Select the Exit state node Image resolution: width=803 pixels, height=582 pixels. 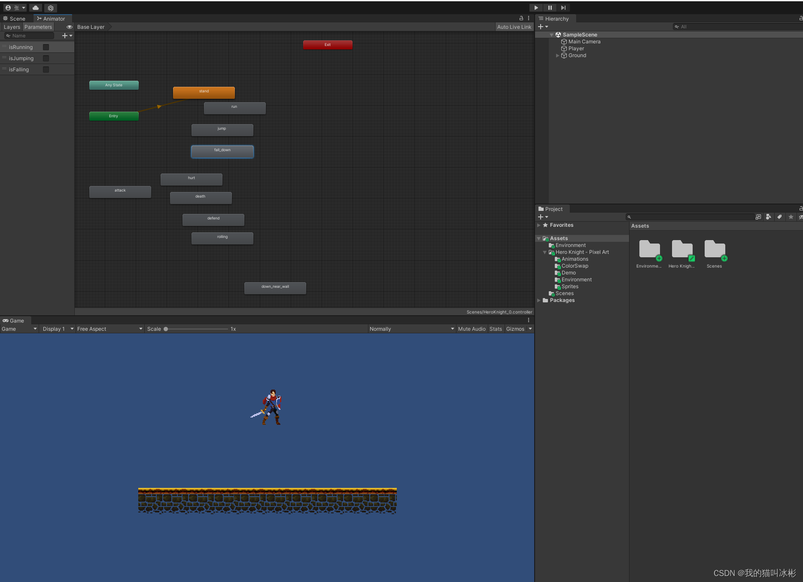328,45
